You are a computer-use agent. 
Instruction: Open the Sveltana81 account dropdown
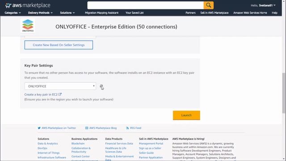pyautogui.click(x=263, y=5)
